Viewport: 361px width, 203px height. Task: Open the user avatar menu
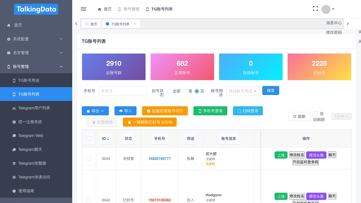tap(328, 9)
